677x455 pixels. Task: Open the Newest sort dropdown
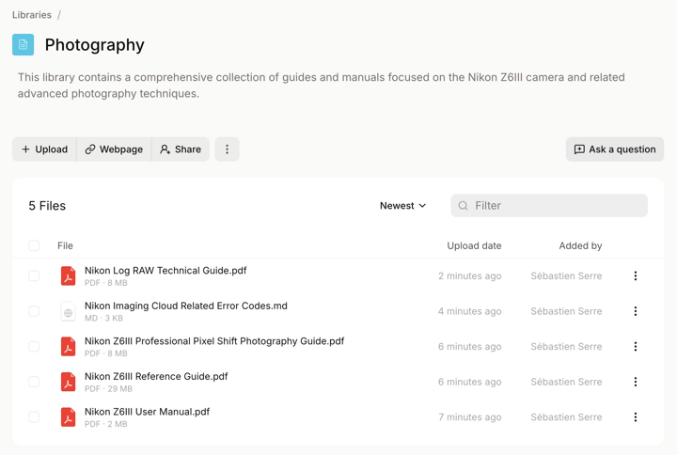(402, 206)
